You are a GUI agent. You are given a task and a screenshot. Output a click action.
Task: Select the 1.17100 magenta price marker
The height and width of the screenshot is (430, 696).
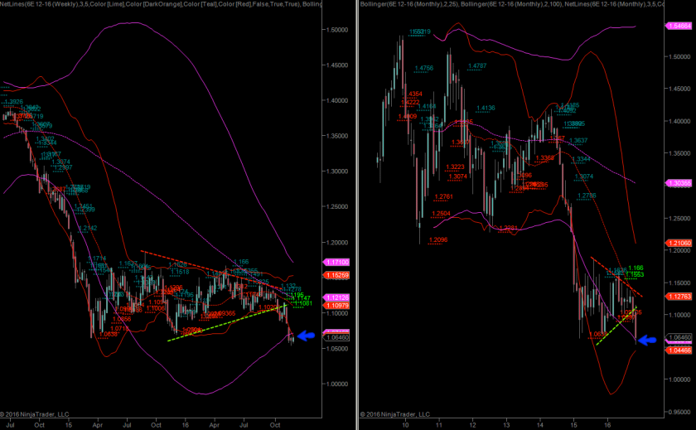pos(333,263)
